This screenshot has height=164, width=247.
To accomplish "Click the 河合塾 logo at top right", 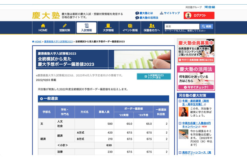I will 210,7.
